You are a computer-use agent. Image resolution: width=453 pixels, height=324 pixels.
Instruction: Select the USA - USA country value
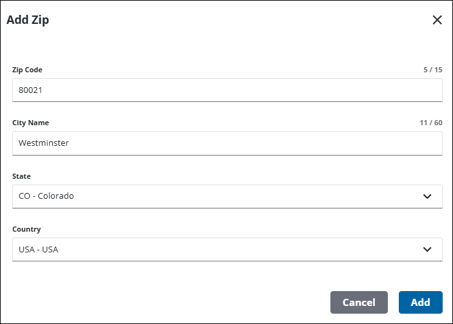click(x=39, y=249)
